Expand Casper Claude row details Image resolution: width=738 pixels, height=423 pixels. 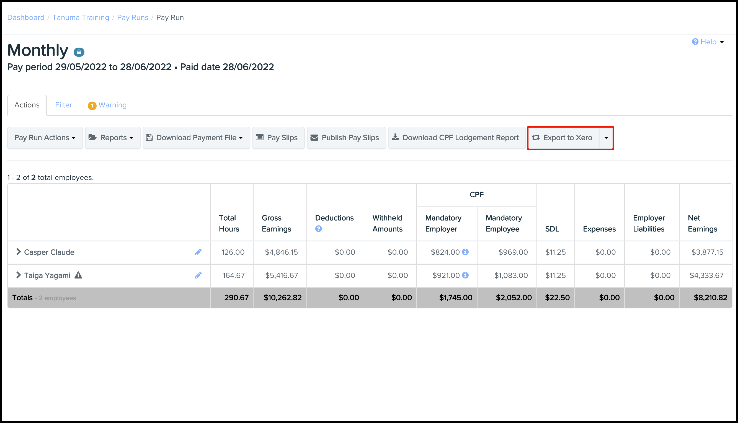point(18,252)
